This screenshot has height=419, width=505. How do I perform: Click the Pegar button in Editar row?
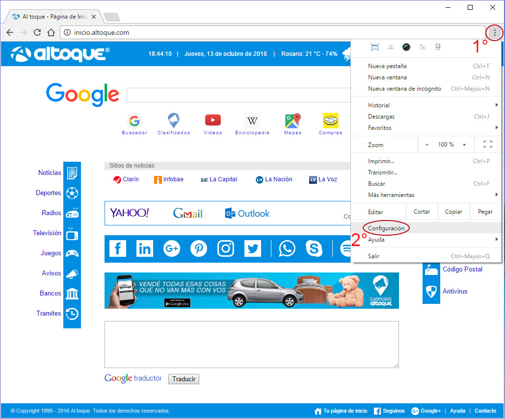pos(485,212)
